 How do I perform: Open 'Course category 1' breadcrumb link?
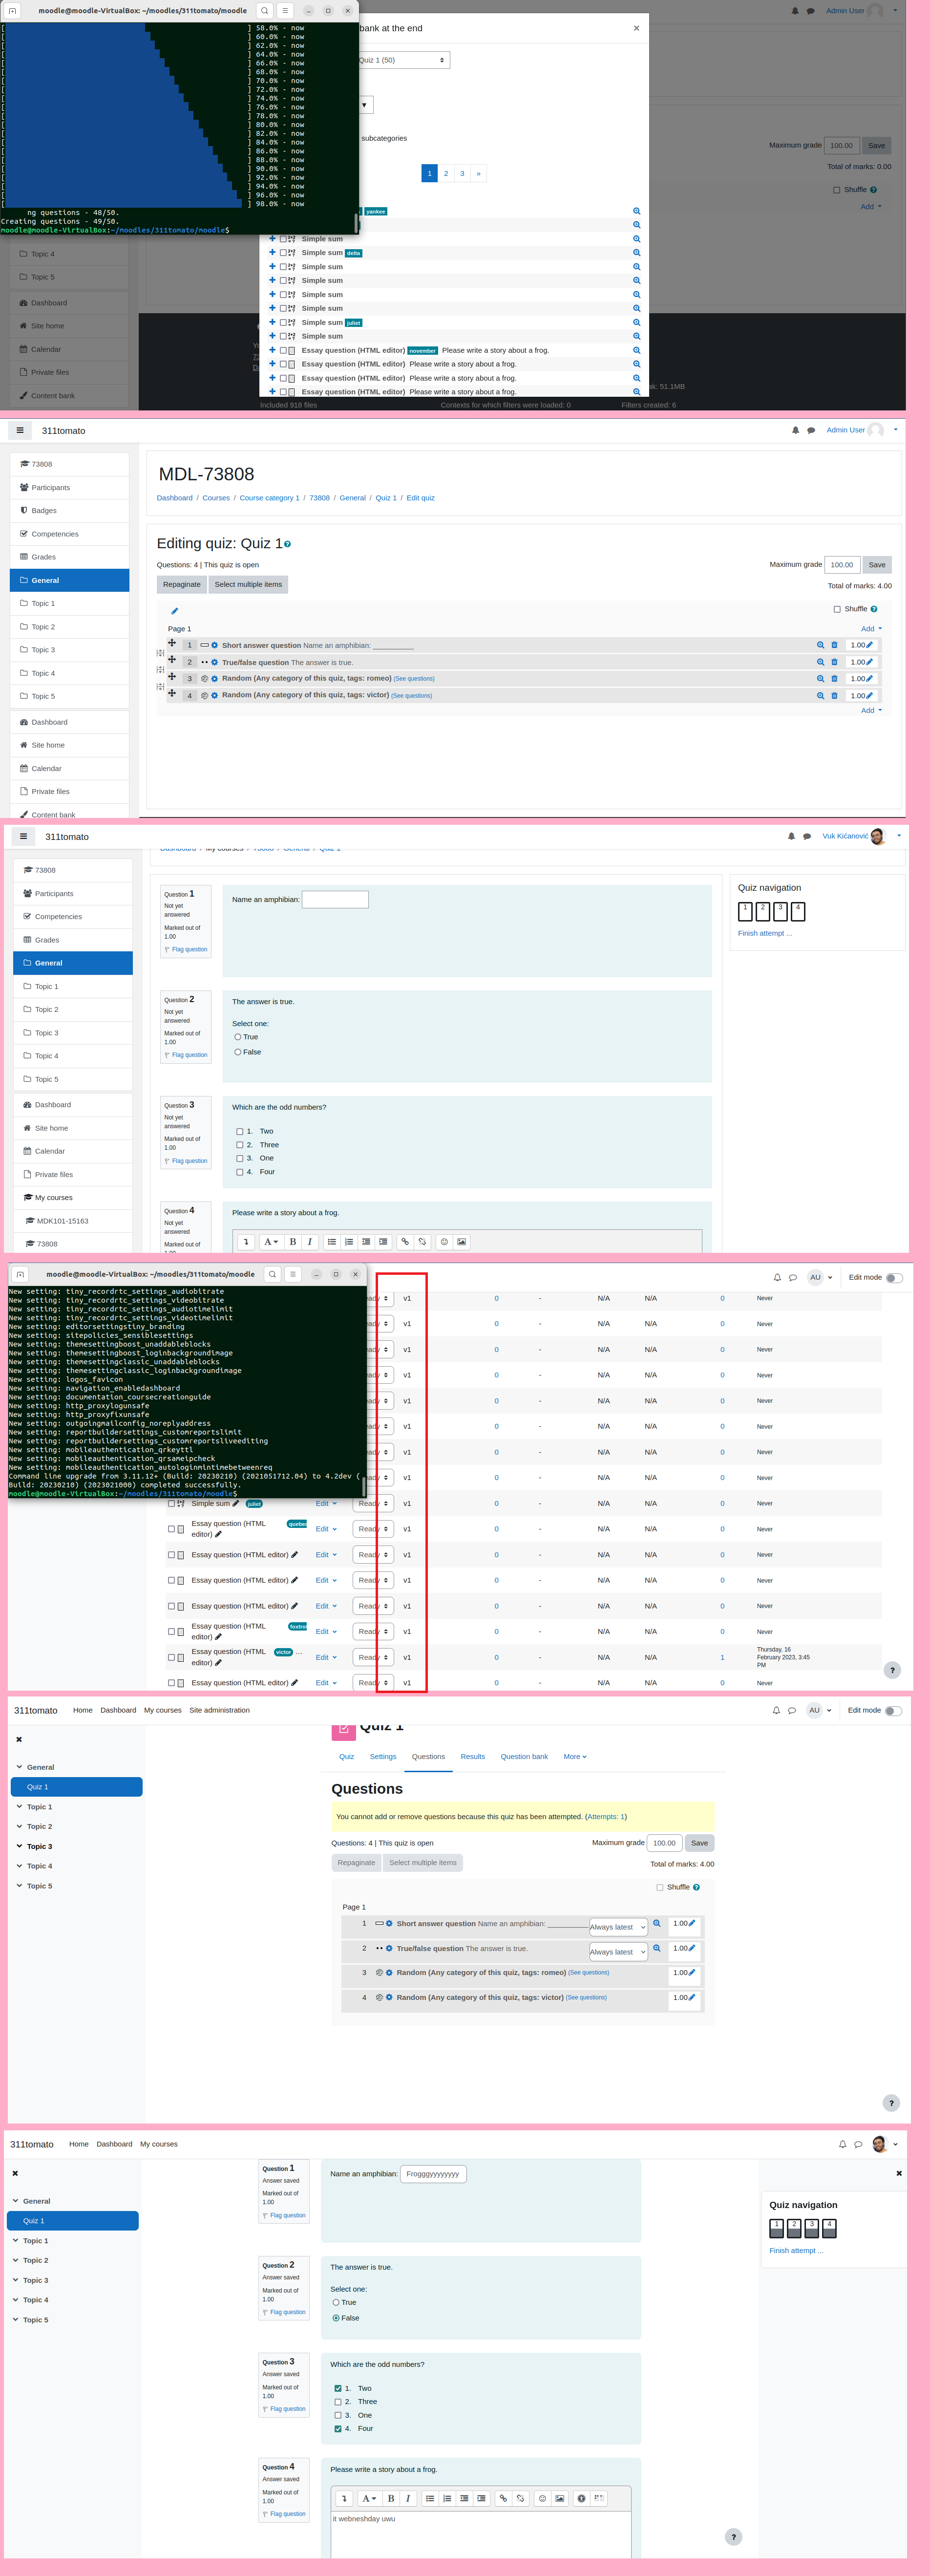(x=269, y=498)
